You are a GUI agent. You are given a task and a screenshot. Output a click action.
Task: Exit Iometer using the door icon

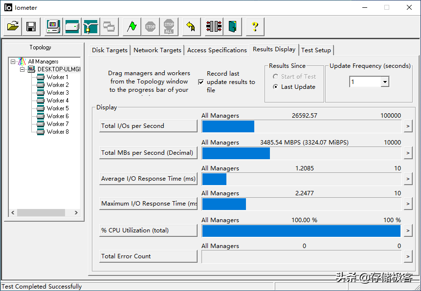233,26
